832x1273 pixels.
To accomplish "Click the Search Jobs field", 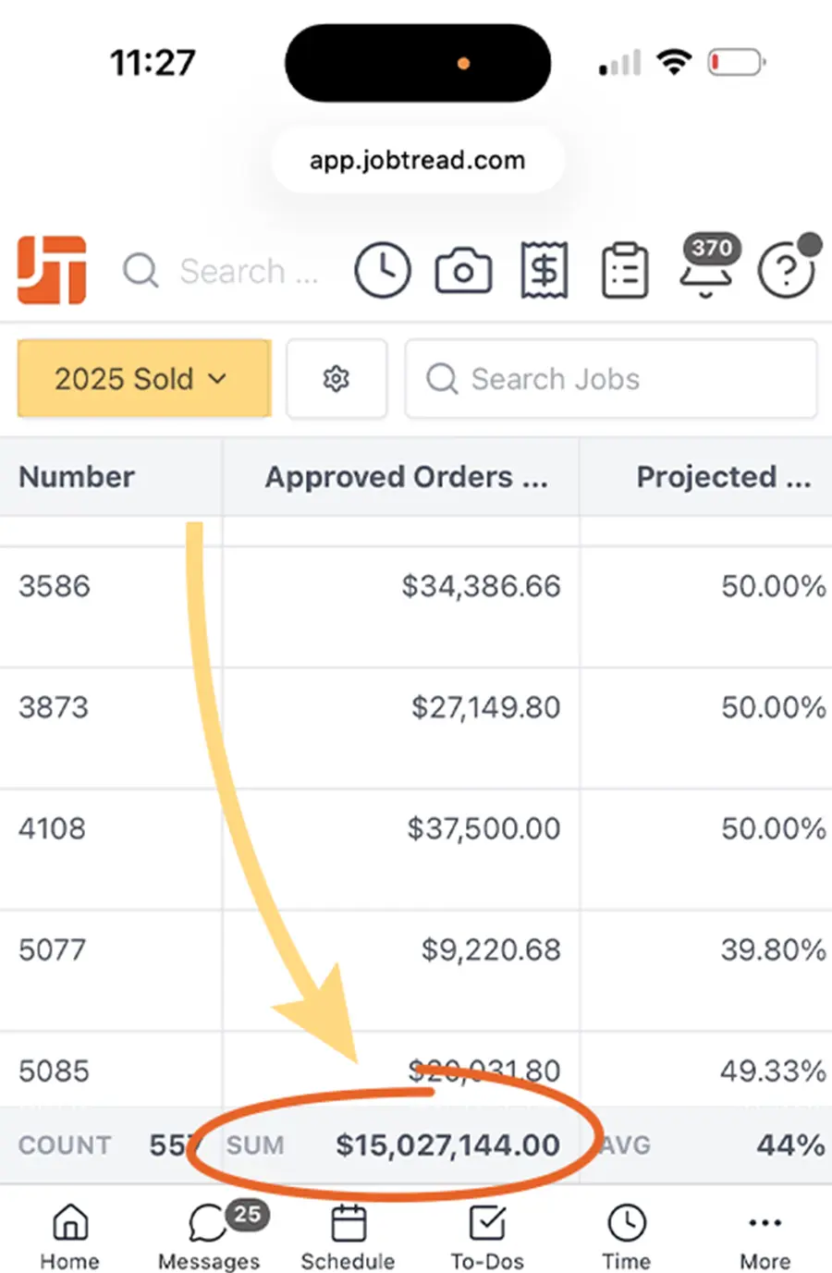I will pos(610,379).
